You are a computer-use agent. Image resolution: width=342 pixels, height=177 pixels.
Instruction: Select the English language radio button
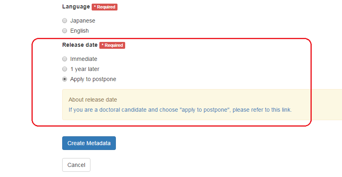pyautogui.click(x=65, y=31)
